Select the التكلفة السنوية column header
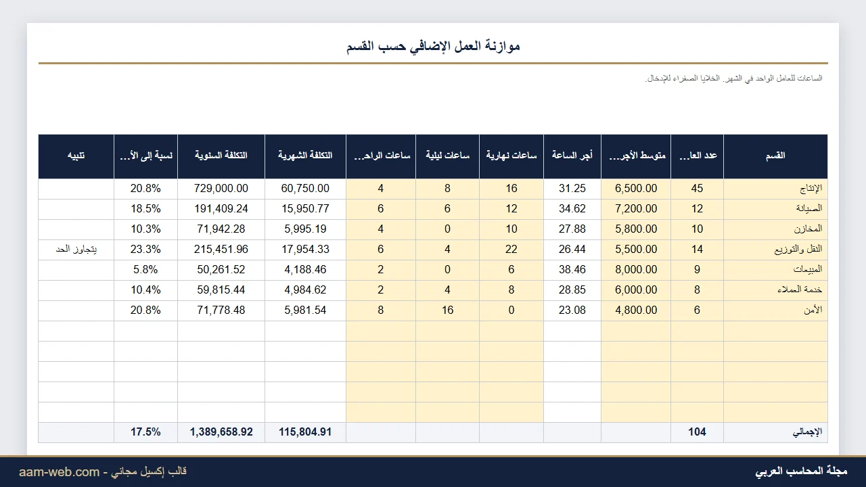The height and width of the screenshot is (487, 866). (221, 156)
